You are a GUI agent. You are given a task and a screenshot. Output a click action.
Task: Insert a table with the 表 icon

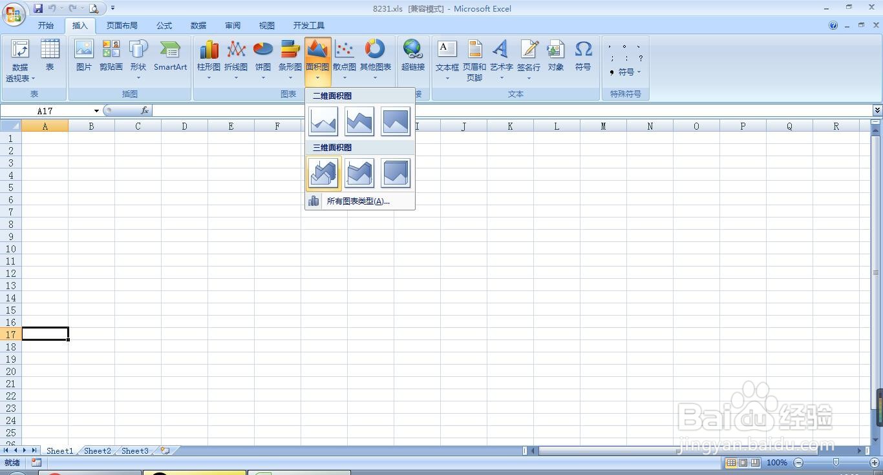[50, 56]
